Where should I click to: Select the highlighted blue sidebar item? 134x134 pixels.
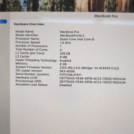(x=4, y=22)
